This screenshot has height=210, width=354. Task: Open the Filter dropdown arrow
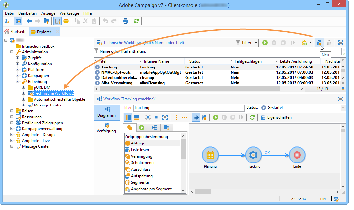point(256,43)
